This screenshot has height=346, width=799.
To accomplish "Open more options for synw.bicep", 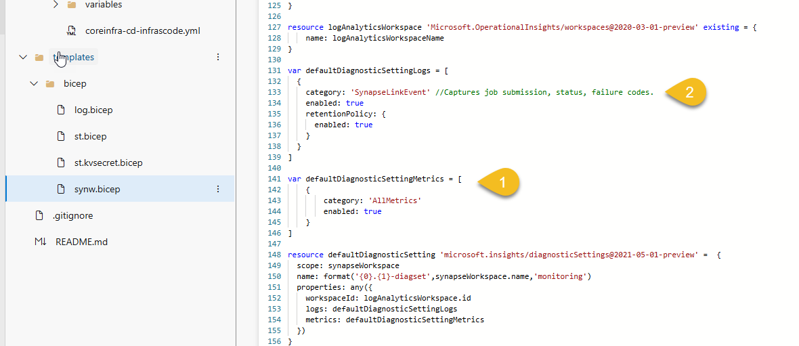I will [218, 189].
